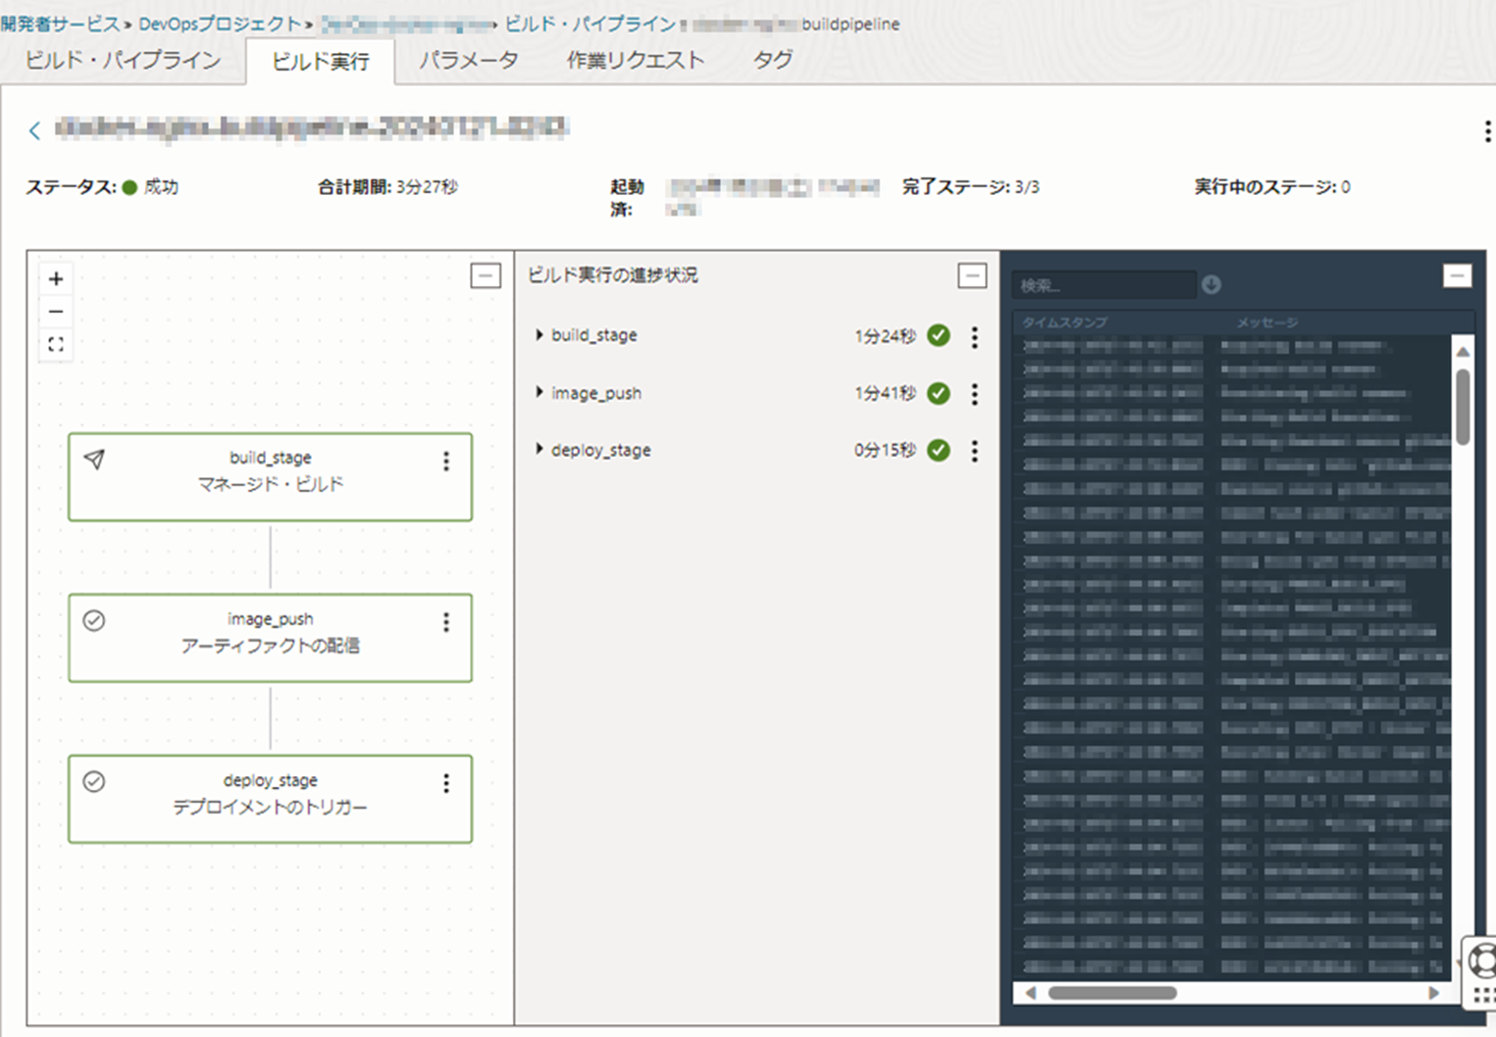Click log horizontal scroll left arrow
This screenshot has width=1496, height=1037.
pyautogui.click(x=1030, y=993)
